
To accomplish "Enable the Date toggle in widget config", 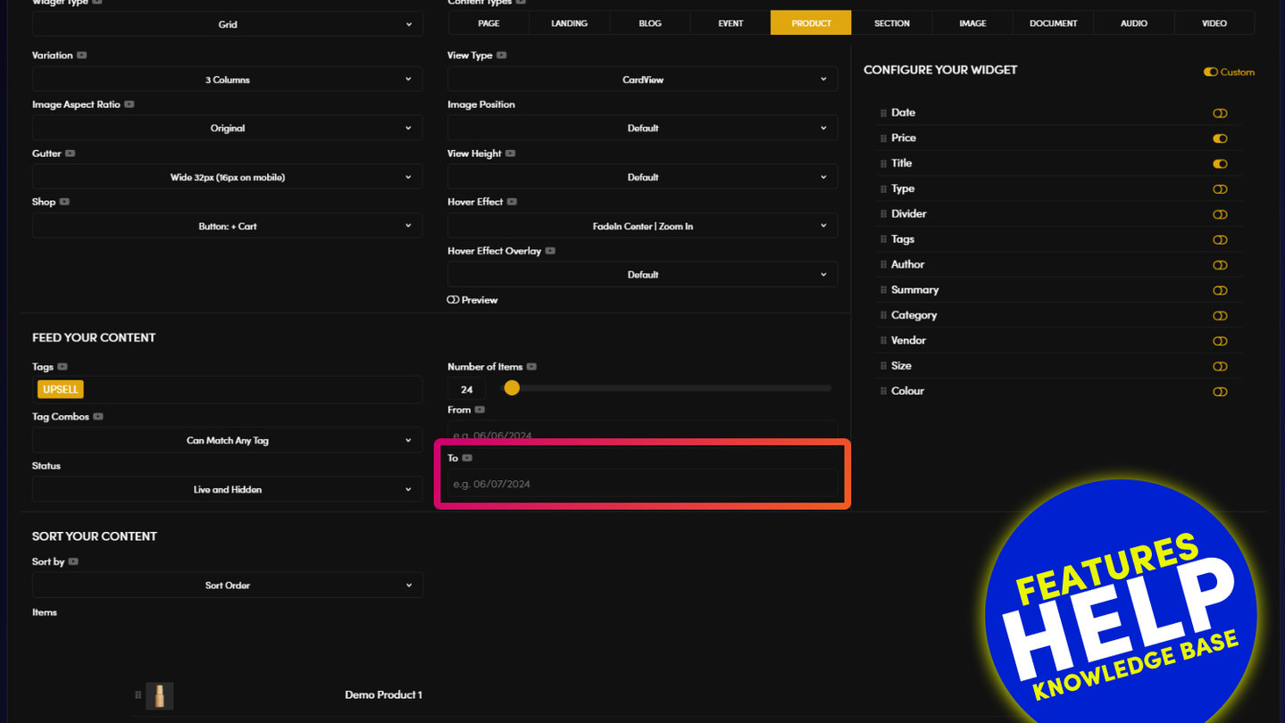I will tap(1220, 113).
